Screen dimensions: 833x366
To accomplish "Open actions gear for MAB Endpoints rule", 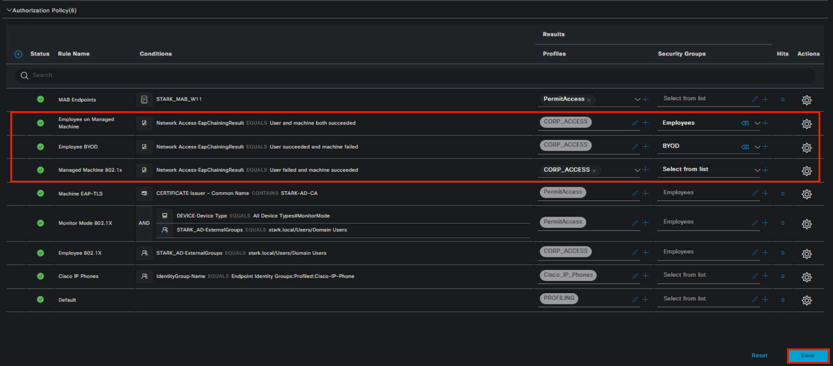I will click(x=807, y=100).
